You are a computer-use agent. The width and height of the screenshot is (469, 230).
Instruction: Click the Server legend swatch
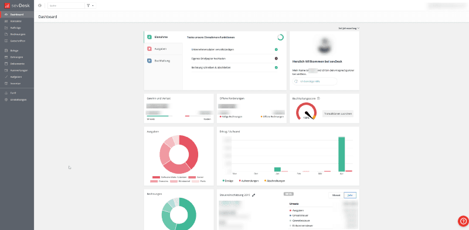click(192, 177)
